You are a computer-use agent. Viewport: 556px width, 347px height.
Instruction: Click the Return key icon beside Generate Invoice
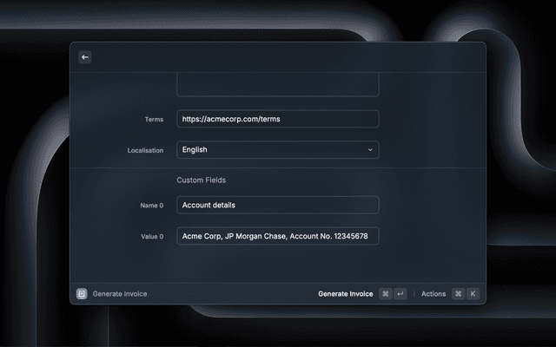click(400, 294)
